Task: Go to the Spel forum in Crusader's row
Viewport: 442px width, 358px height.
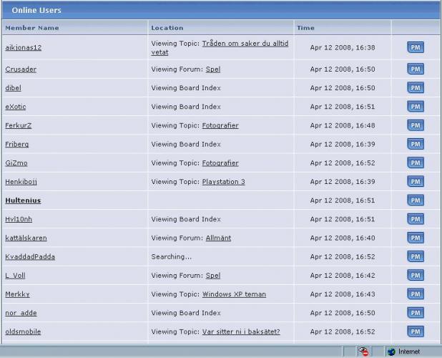Action: 212,69
